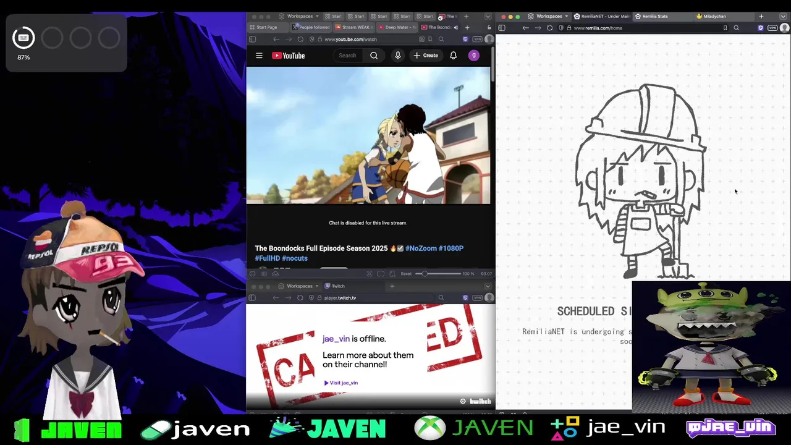
Task: Mute audio on The Boondocks tab
Action: [x=455, y=27]
